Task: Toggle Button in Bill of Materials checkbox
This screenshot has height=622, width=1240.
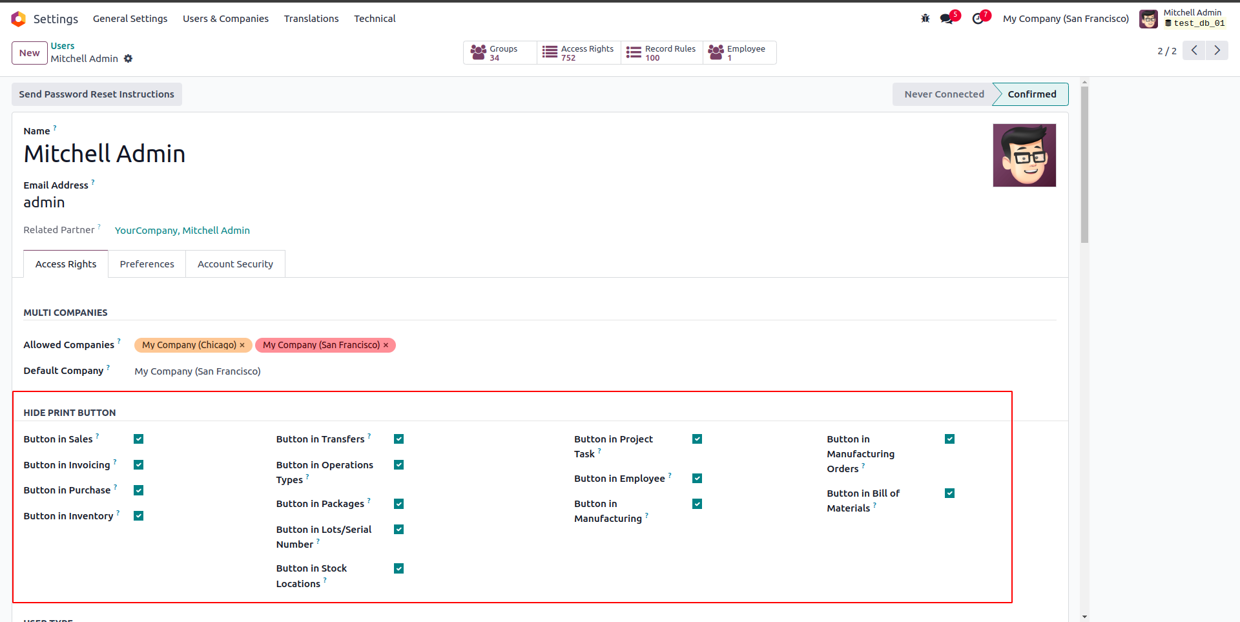Action: click(x=949, y=493)
